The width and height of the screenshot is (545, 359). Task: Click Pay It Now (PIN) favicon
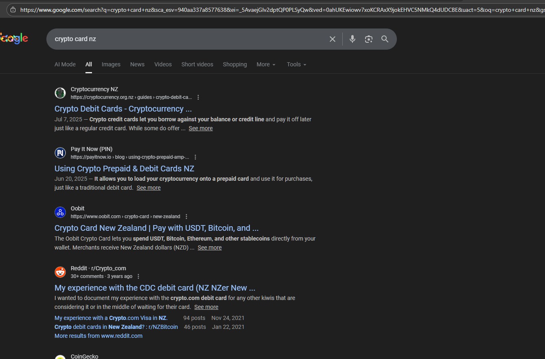(60, 153)
